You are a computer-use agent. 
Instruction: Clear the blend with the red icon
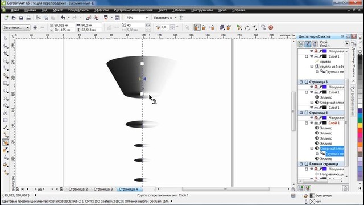(271, 27)
